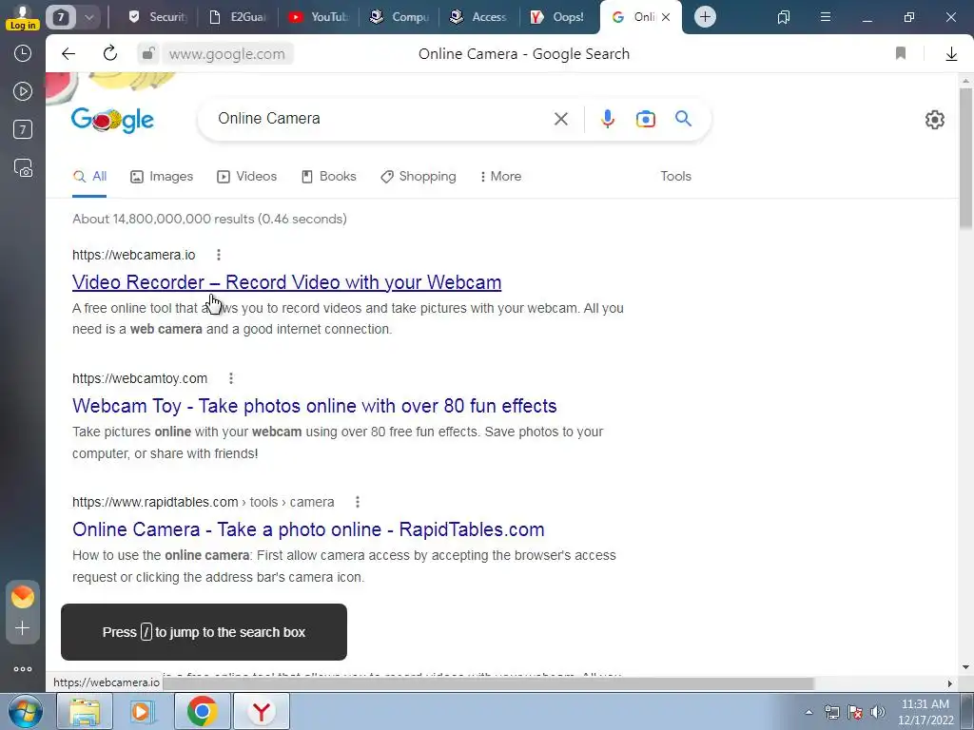Switch to the Oops! tab

(558, 17)
